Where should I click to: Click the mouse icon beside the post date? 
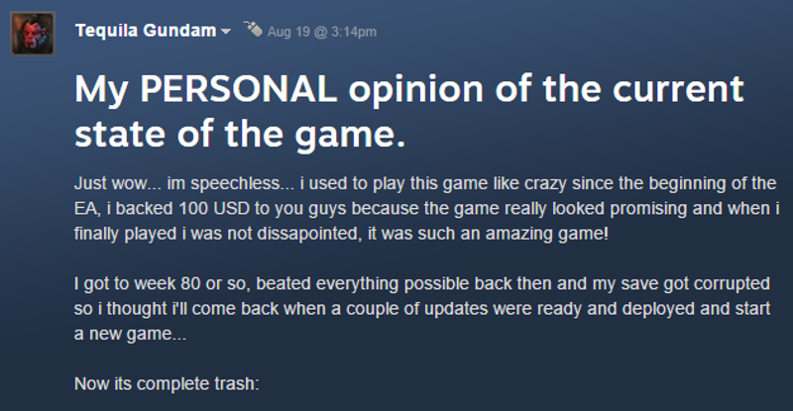pyautogui.click(x=253, y=29)
